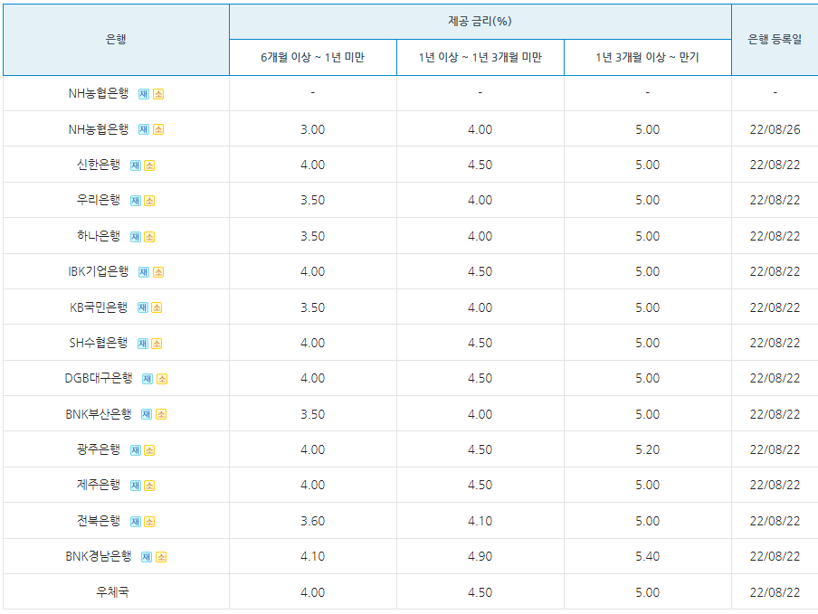Select the 우체국 row name
818x614 pixels.
[112, 592]
